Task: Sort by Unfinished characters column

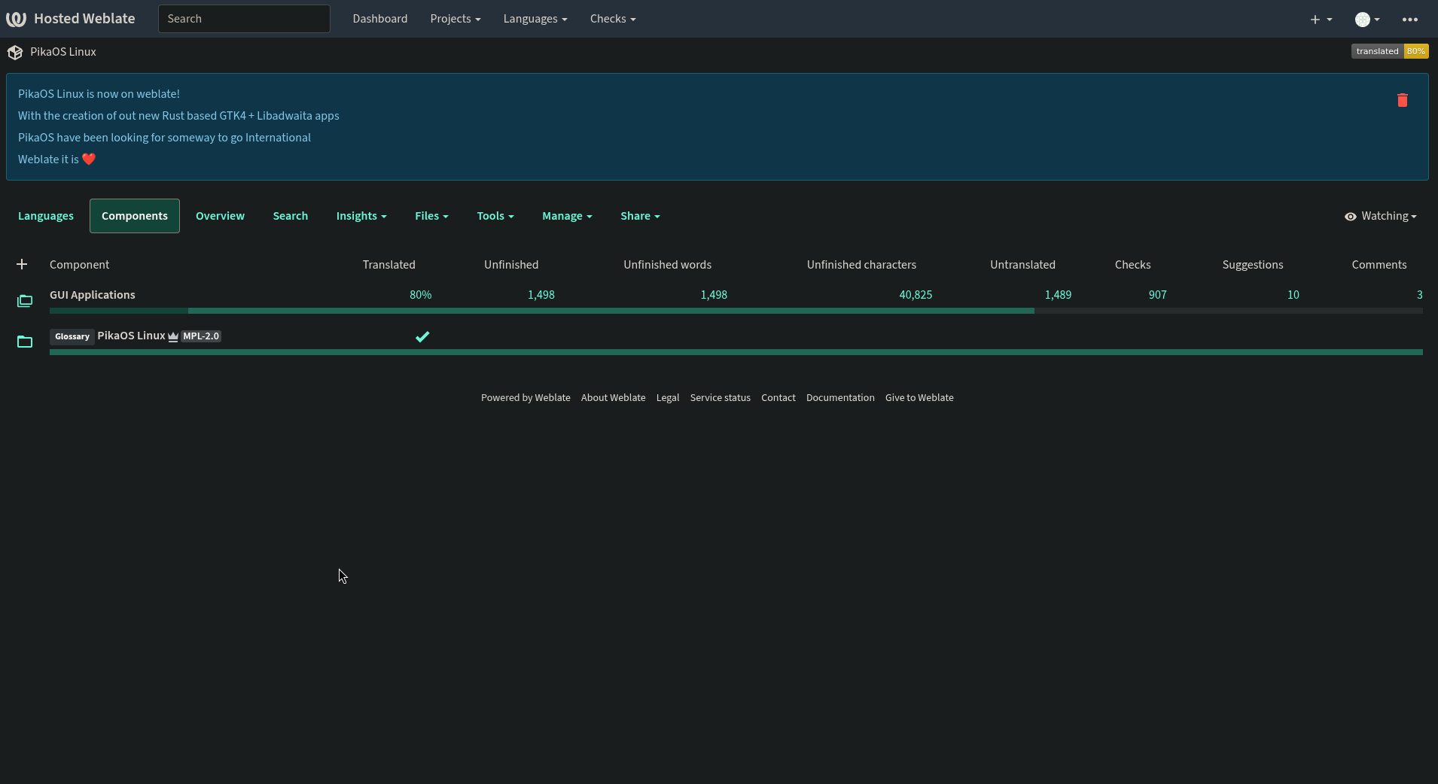Action: point(862,265)
